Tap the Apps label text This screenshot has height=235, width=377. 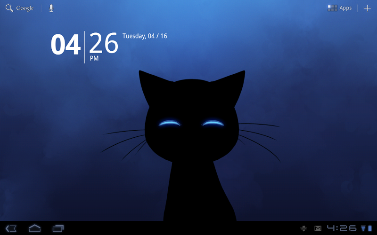(345, 8)
